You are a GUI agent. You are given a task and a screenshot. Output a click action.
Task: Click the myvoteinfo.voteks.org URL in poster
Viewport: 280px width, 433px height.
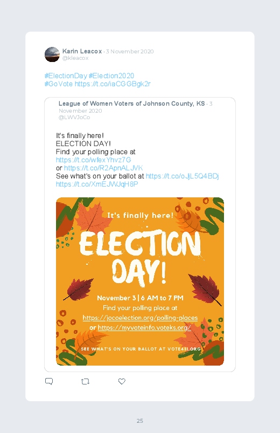click(144, 328)
